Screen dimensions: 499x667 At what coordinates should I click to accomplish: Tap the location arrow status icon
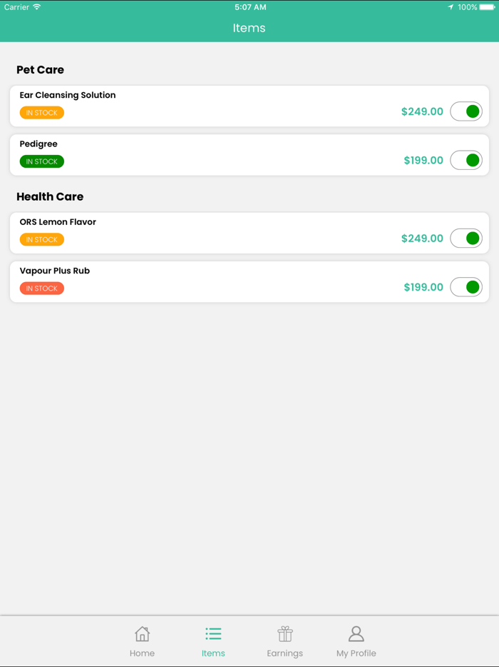[x=451, y=7]
